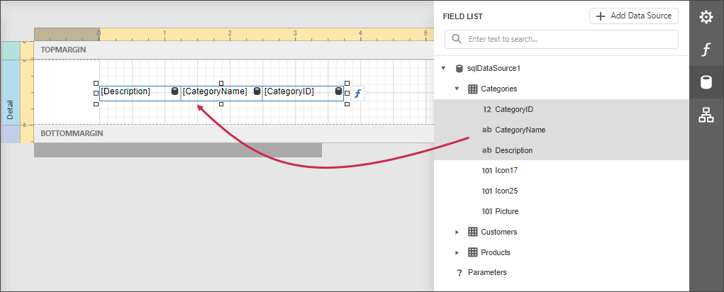The width and height of the screenshot is (724, 292).
Task: Select the CategoryID field
Action: (513, 110)
